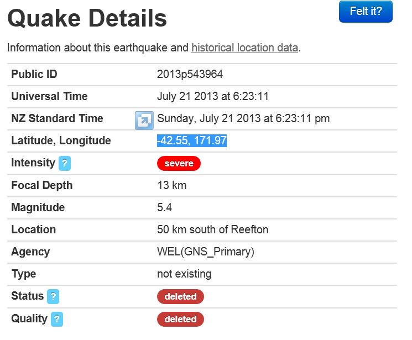Viewport: 412px width, 340px height.
Task: Click the "deleted" badge in the Quality row
Action: click(180, 319)
